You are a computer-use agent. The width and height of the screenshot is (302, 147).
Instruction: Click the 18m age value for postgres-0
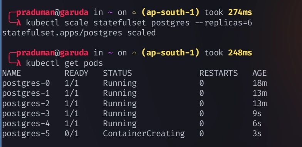click(x=260, y=83)
